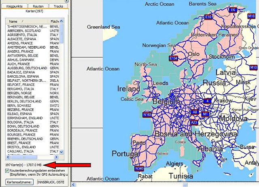The width and height of the screenshot is (259, 187).
Task: Select the Tracks tab
Action: point(58,6)
